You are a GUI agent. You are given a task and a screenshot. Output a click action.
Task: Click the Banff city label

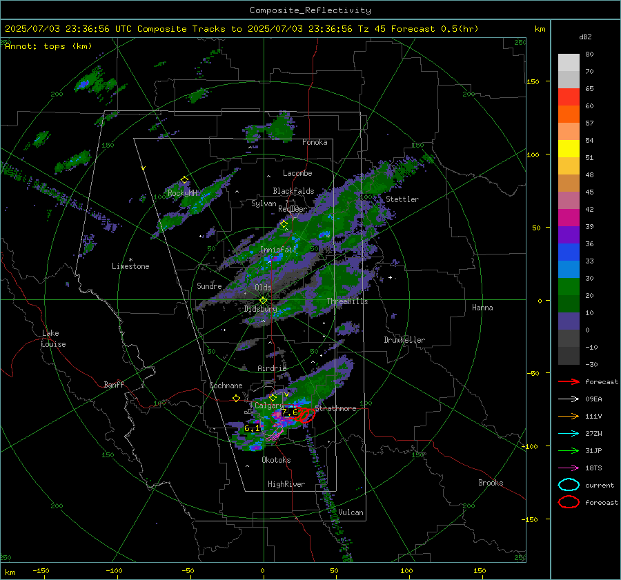[x=114, y=384]
